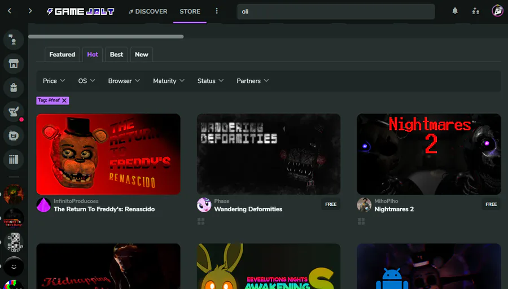Open the Phase pony avatar
Image resolution: width=508 pixels, height=289 pixels.
click(204, 205)
